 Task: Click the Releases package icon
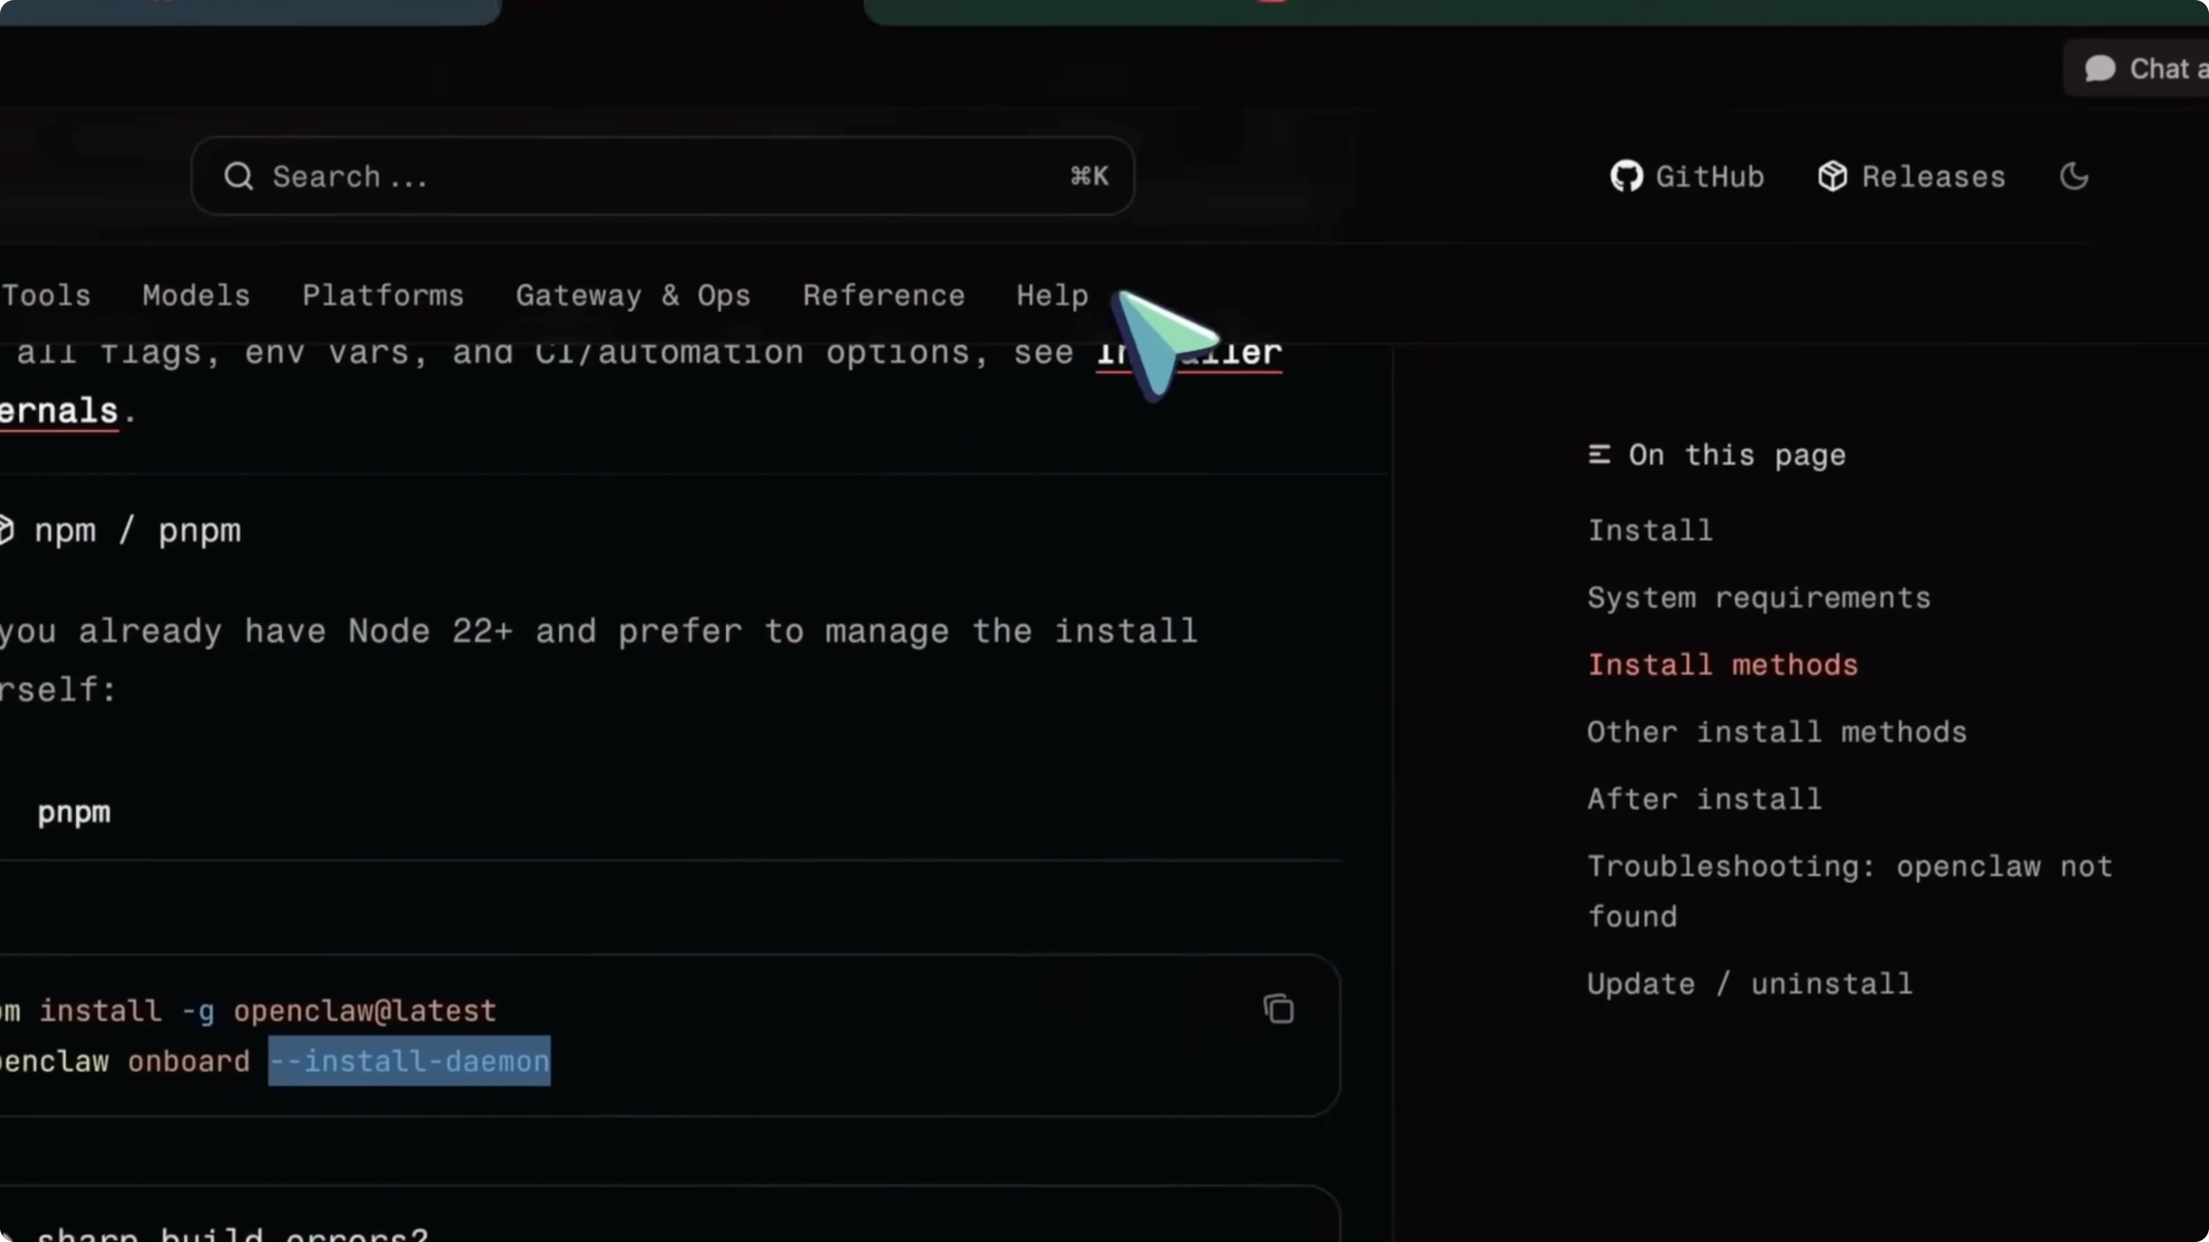coord(1831,176)
